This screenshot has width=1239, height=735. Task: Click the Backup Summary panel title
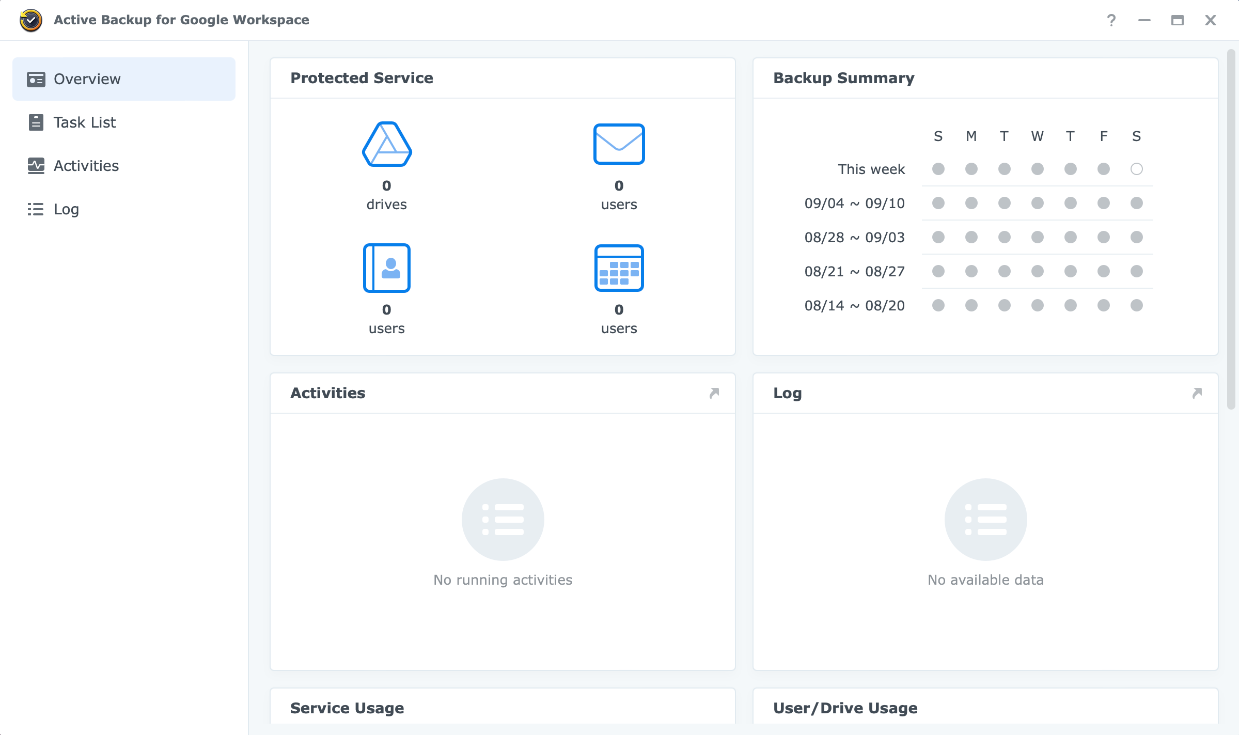click(844, 78)
